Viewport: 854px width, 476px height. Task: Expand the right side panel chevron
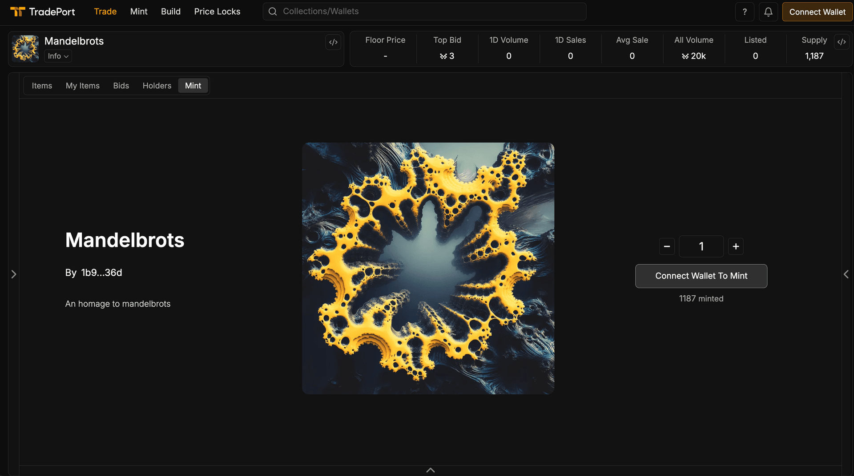point(846,274)
